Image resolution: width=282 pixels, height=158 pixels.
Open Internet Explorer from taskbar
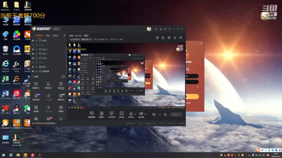[x=11, y=155]
